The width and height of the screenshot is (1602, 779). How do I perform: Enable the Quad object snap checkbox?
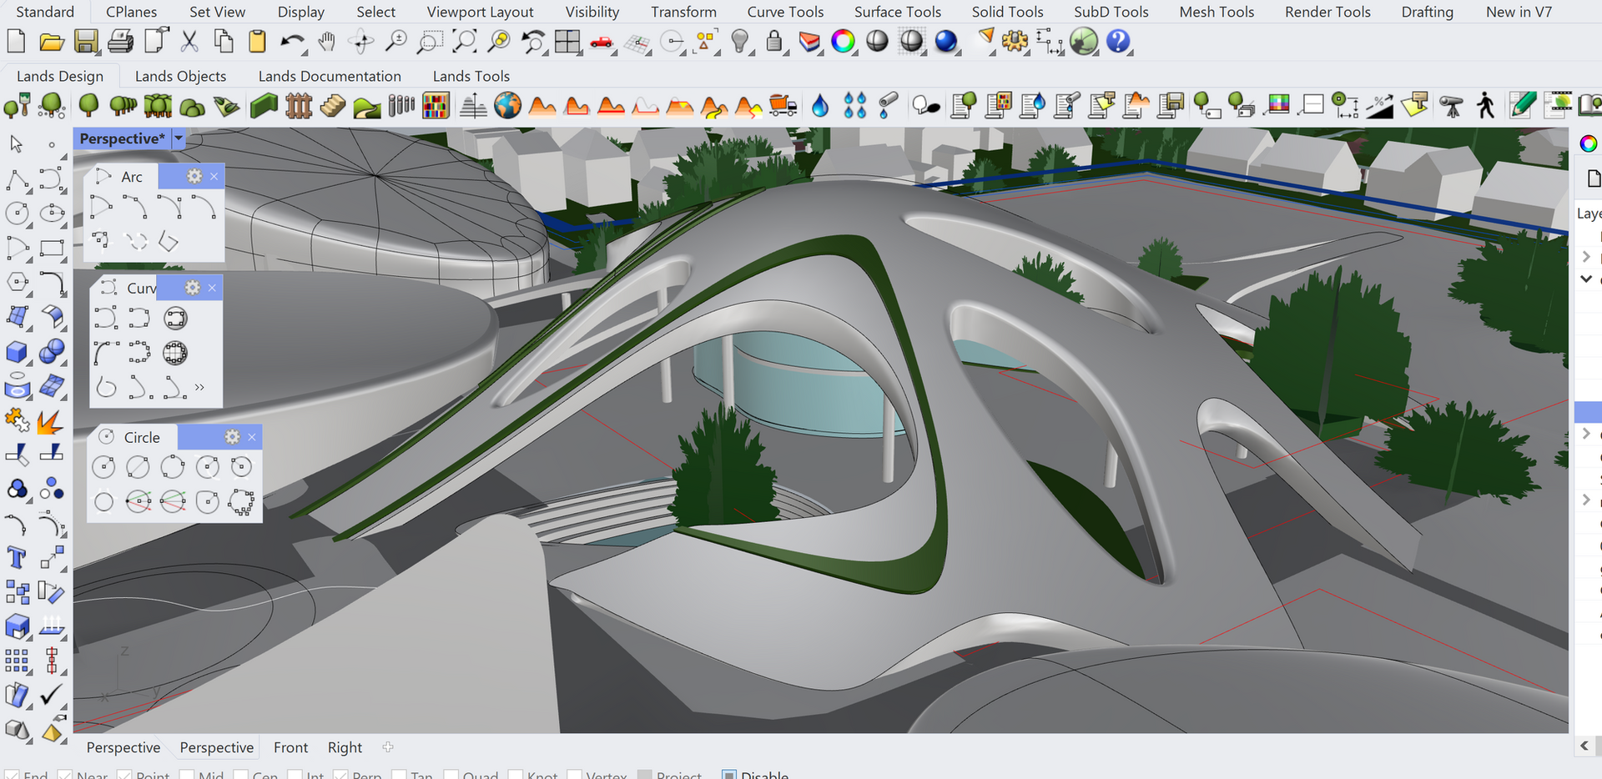[x=451, y=775]
